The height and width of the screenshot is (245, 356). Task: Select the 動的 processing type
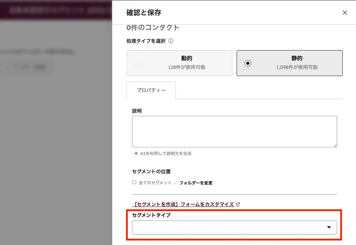point(179,63)
